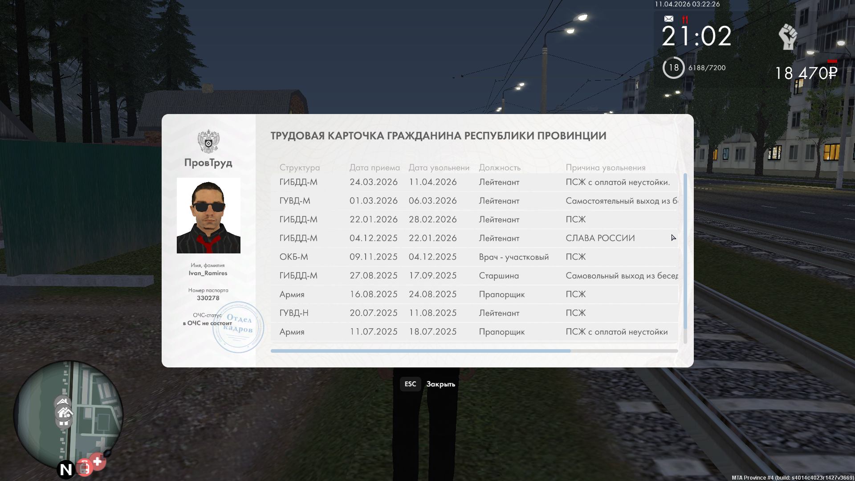Click the Причина увольнения column header
The height and width of the screenshot is (481, 855).
pos(605,167)
